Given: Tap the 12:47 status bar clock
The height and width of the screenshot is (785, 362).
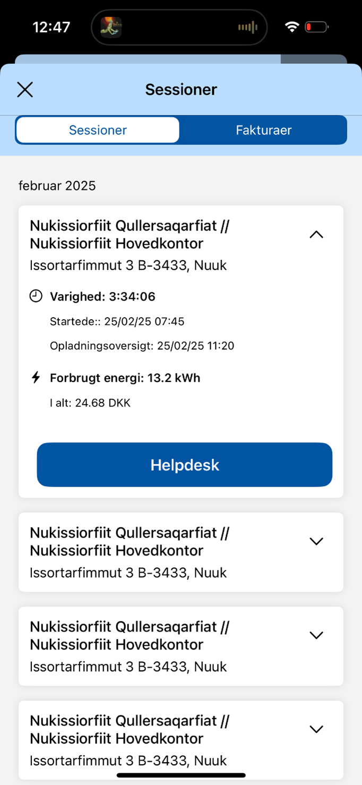Looking at the screenshot, I should [x=51, y=27].
